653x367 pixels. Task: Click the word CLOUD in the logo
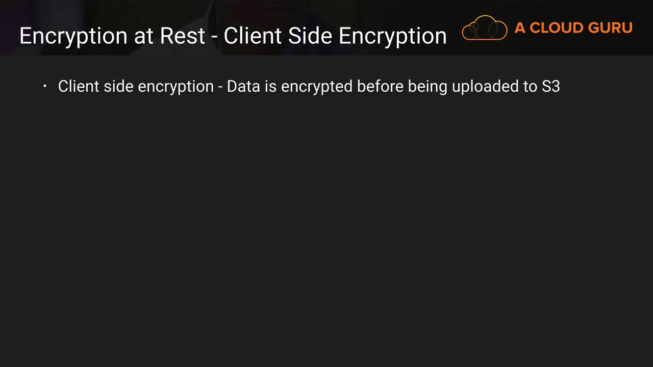coord(554,28)
